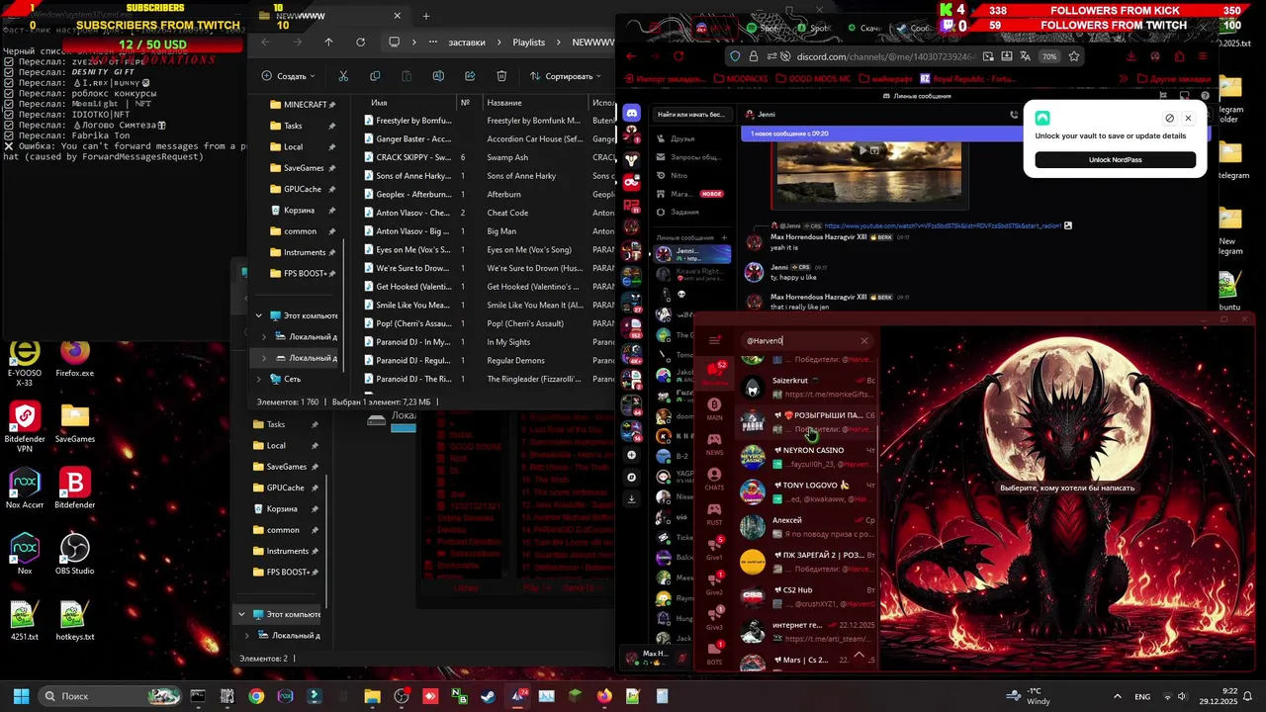This screenshot has height=712, width=1266.
Task: Open the Saizerkrut Telegram chat
Action: [807, 387]
